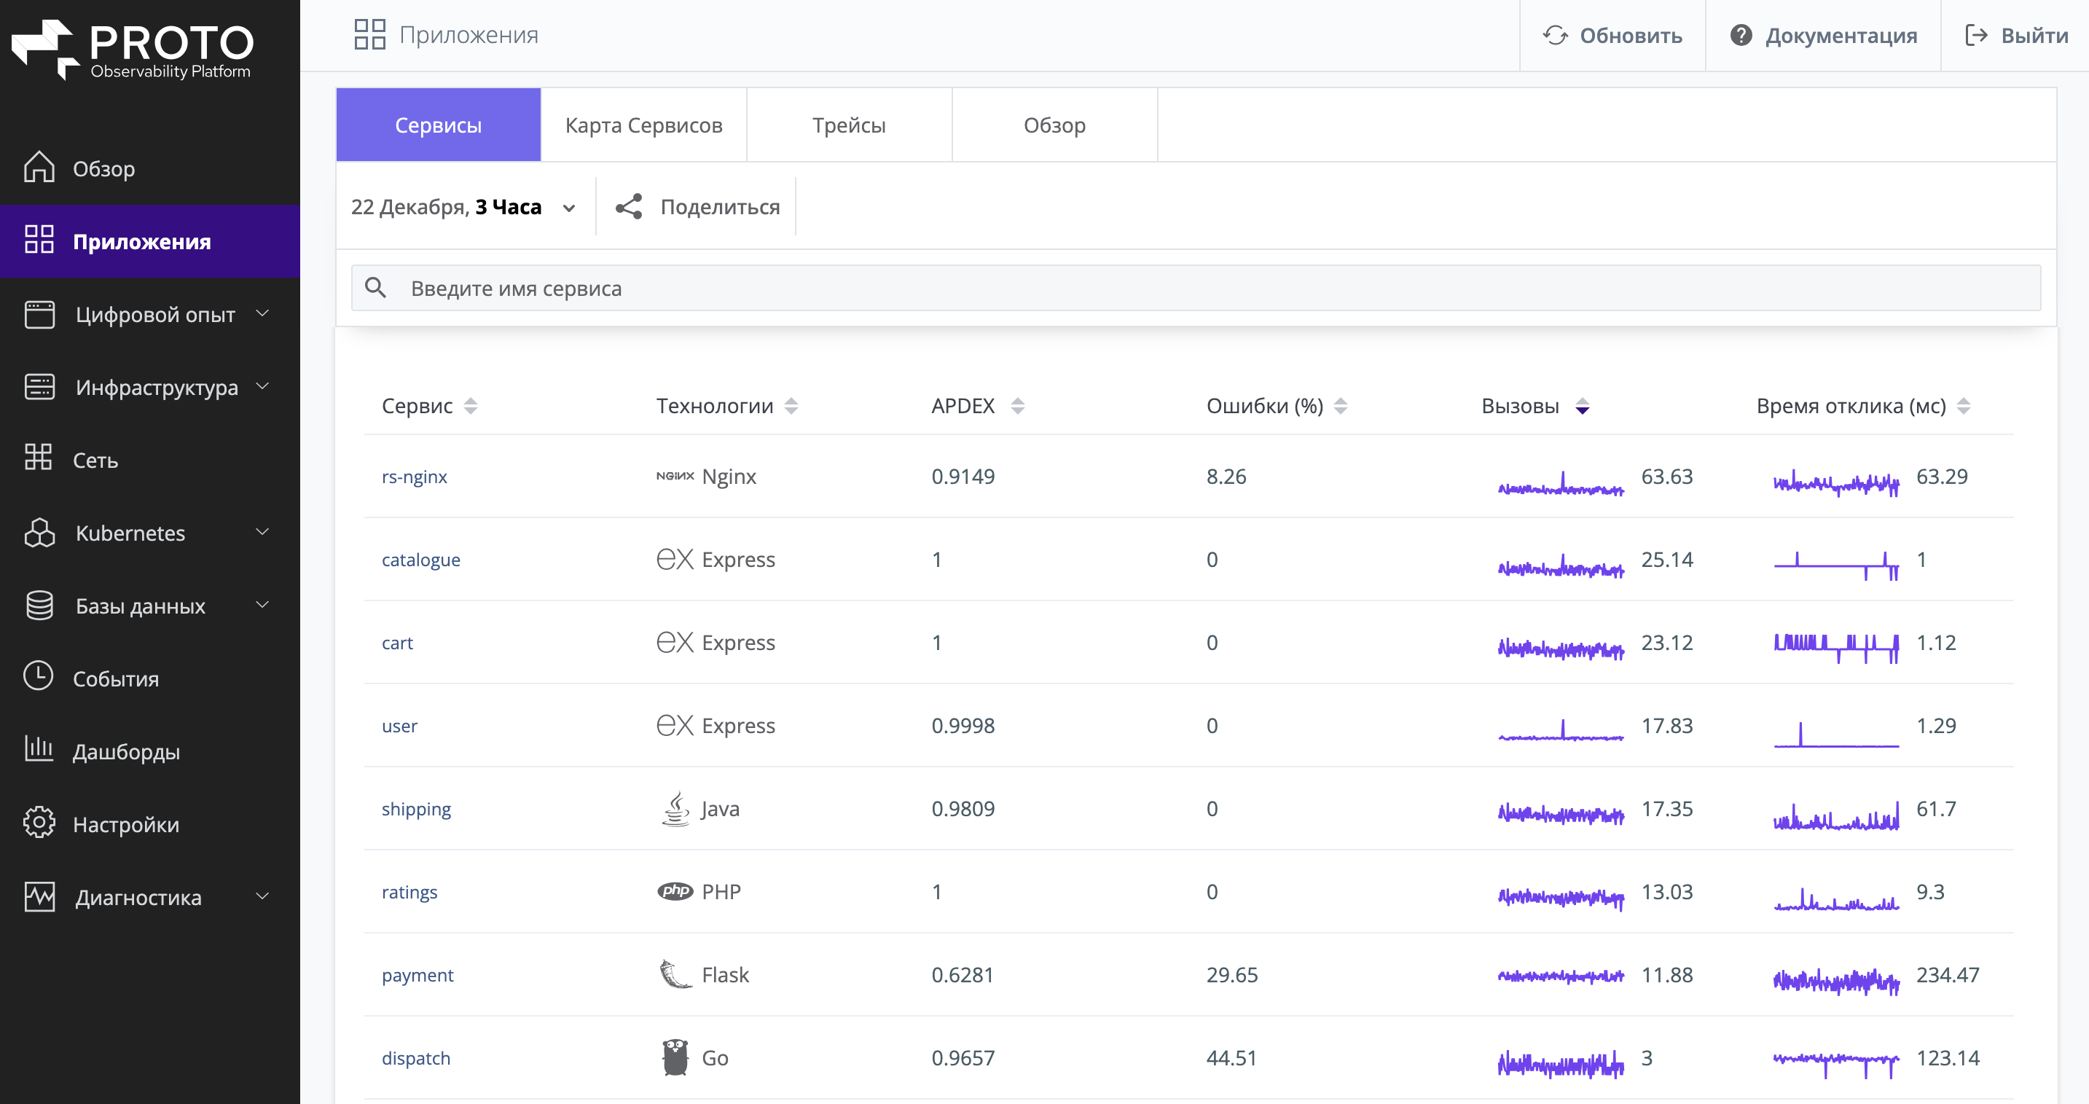This screenshot has width=2089, height=1104.
Task: Switch to the Карта Сервисов tab
Action: click(643, 126)
